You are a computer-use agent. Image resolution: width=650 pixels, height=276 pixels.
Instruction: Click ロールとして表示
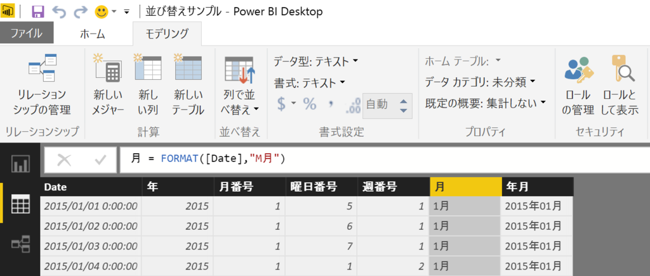coord(620,85)
